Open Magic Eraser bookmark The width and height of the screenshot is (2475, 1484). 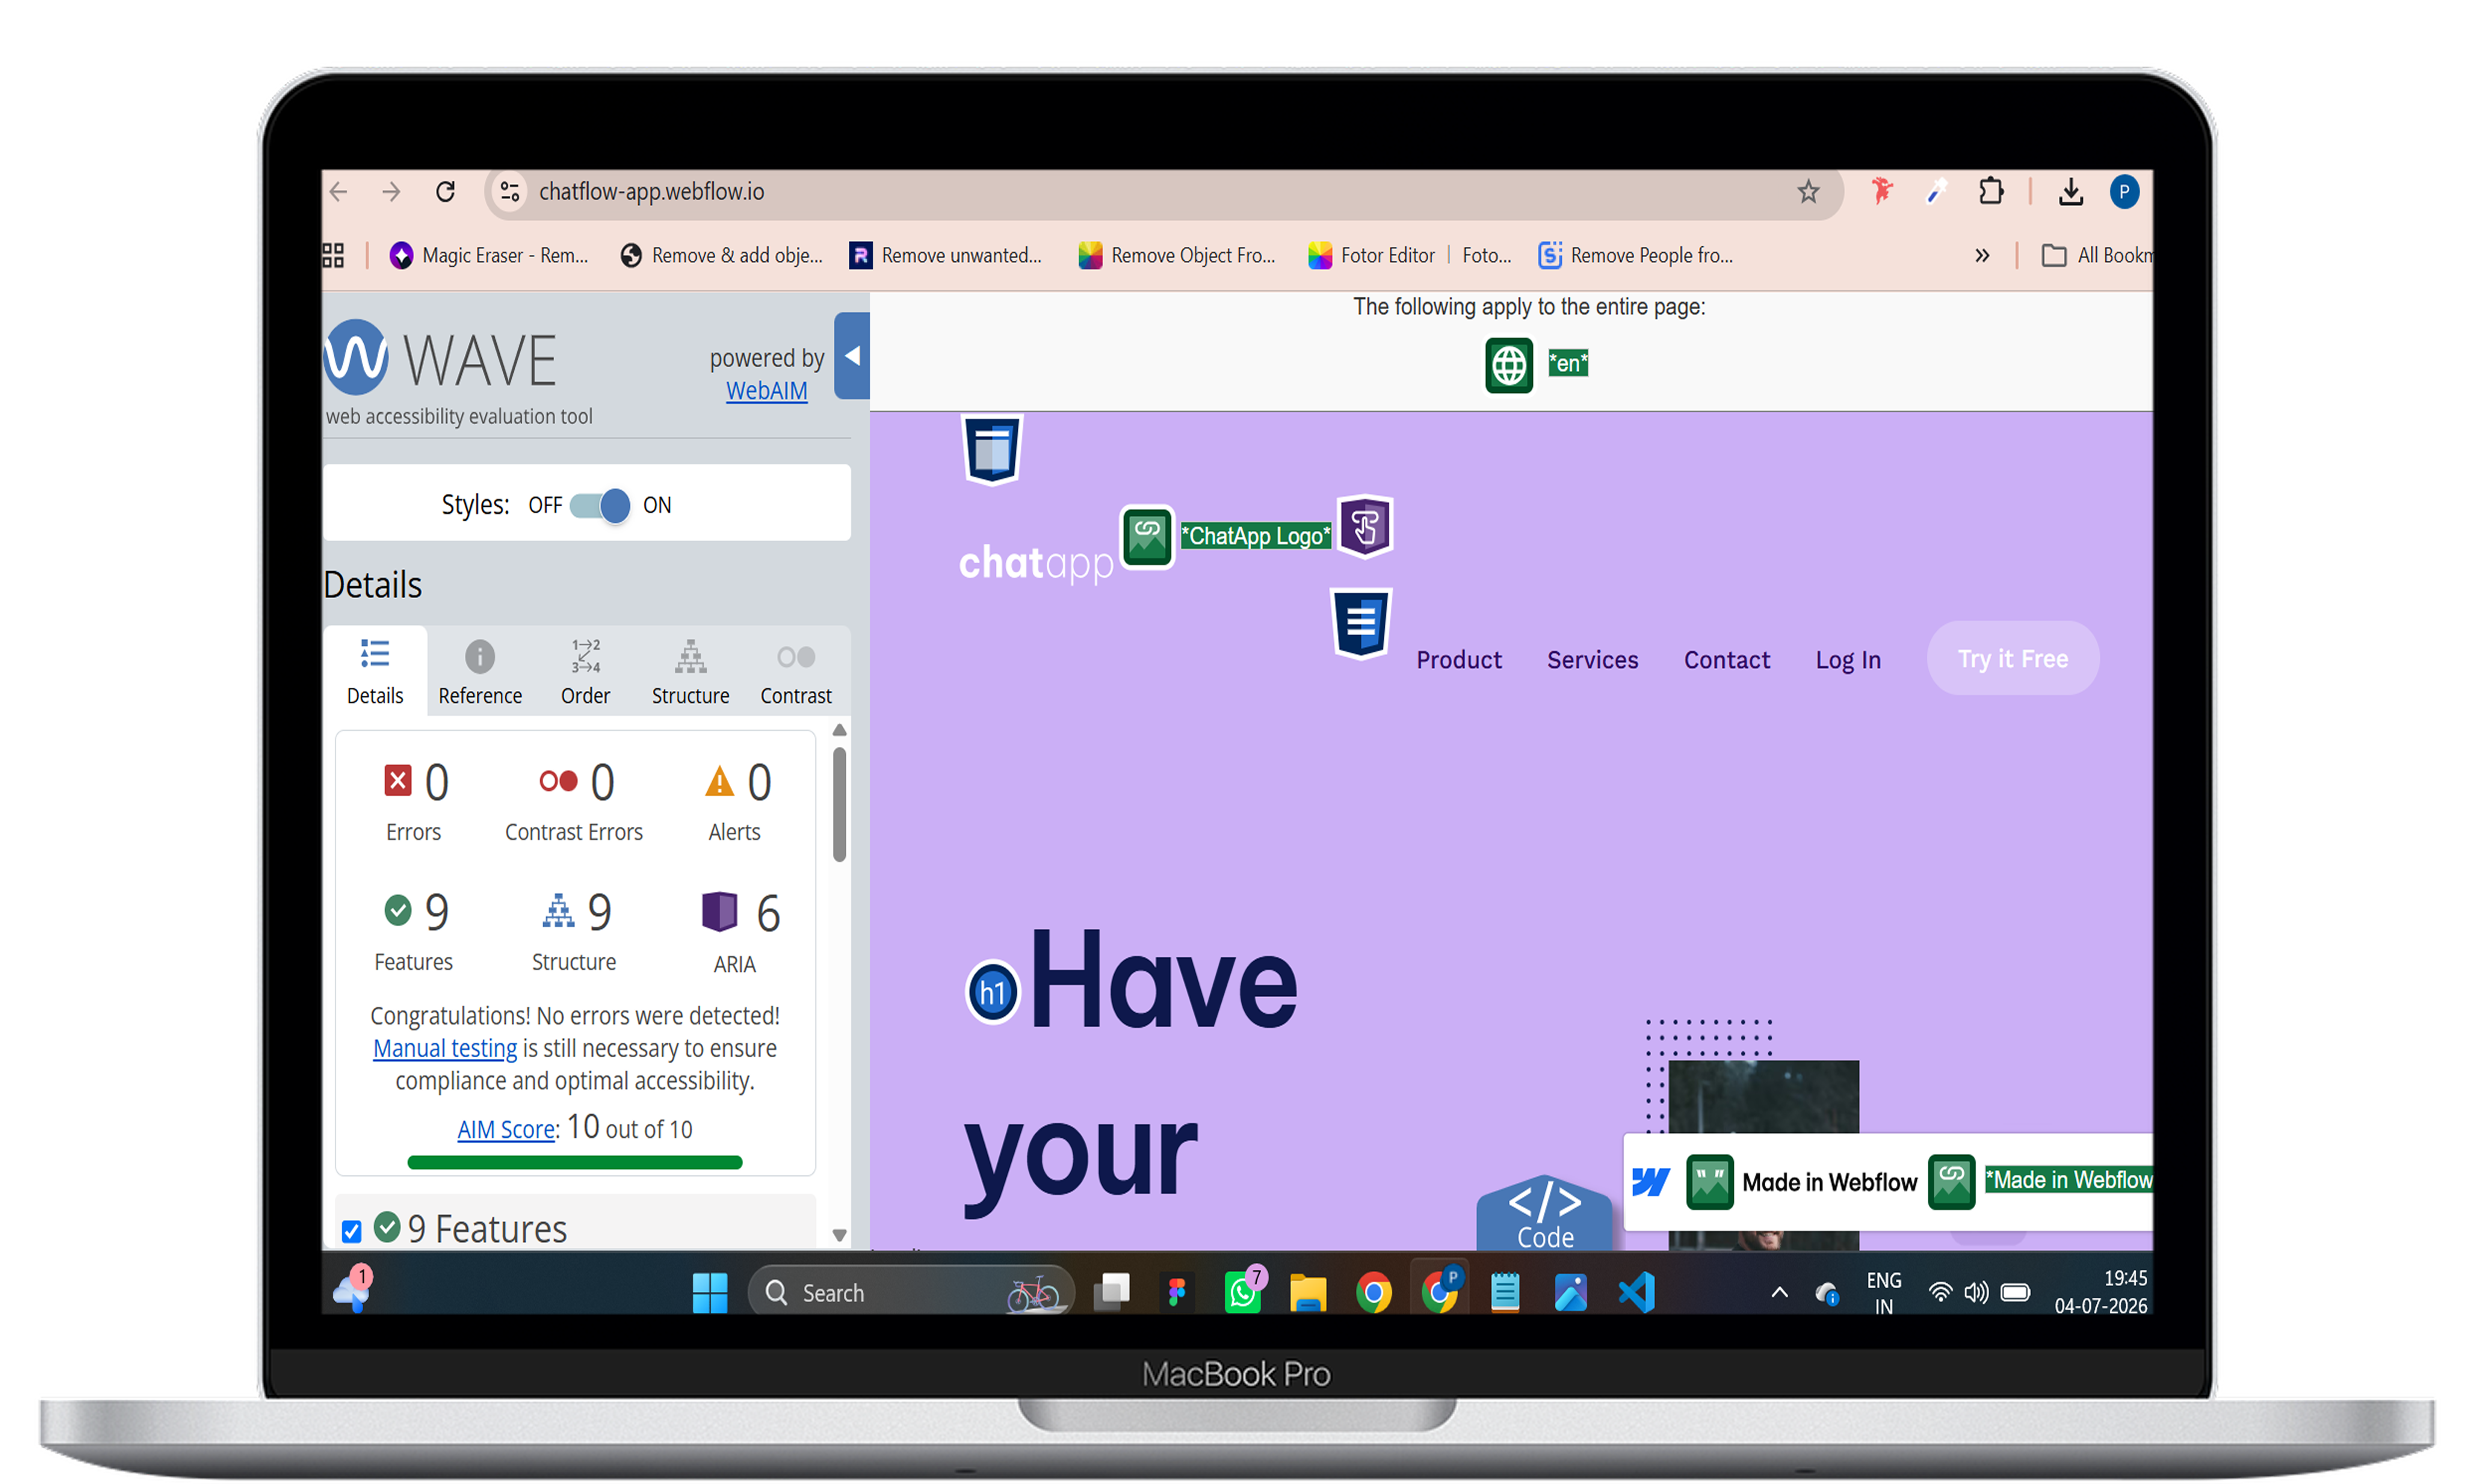point(489,256)
